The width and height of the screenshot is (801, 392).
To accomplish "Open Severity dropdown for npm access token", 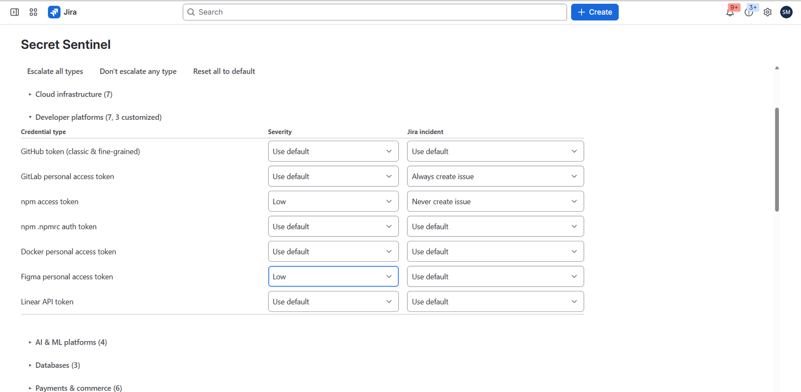I will click(x=333, y=201).
